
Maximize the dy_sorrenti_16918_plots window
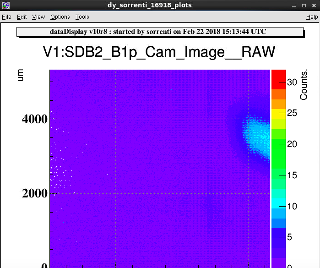coord(304,5)
